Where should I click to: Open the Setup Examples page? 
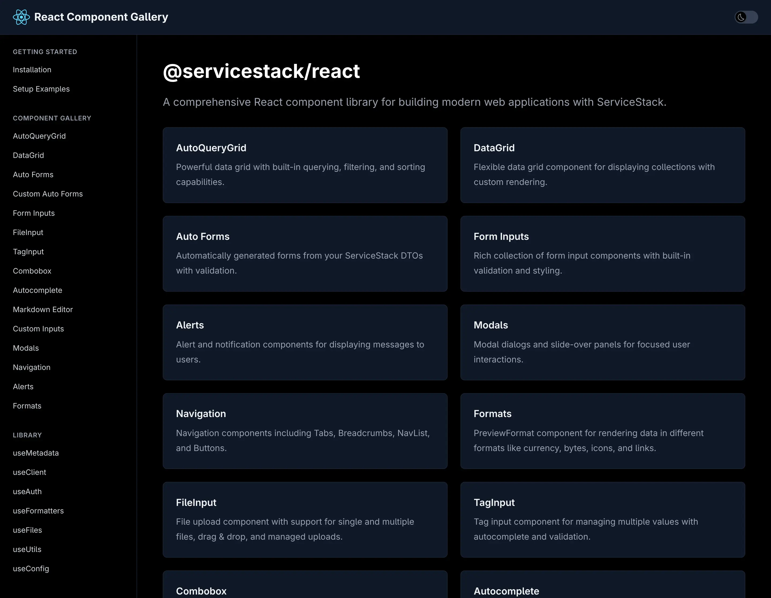point(41,89)
